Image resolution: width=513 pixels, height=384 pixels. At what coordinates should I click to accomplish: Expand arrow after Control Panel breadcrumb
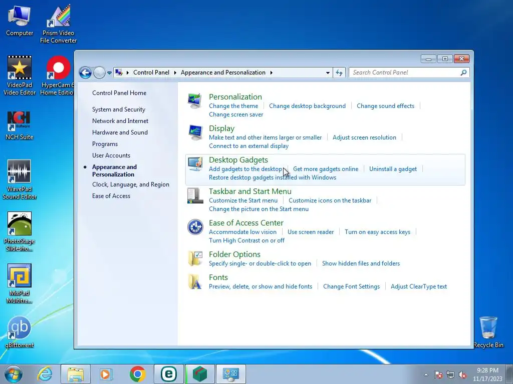coord(175,72)
